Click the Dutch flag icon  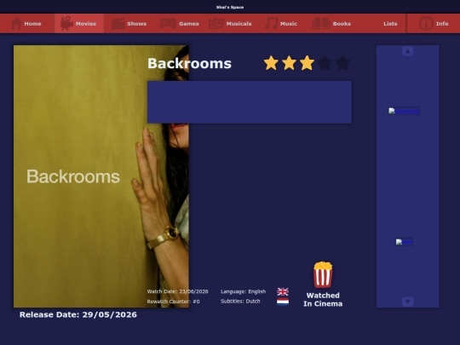point(283,302)
